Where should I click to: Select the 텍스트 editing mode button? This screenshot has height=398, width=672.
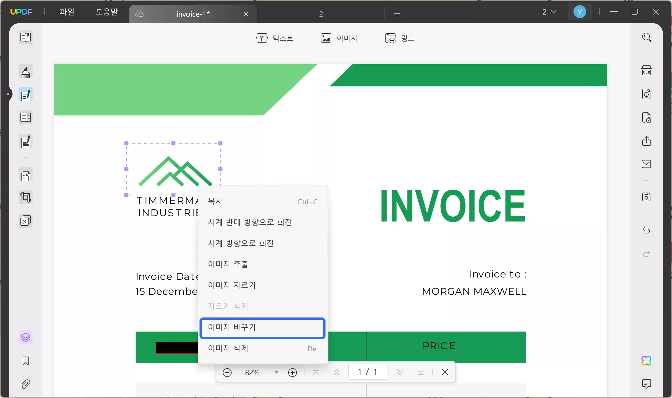click(275, 38)
